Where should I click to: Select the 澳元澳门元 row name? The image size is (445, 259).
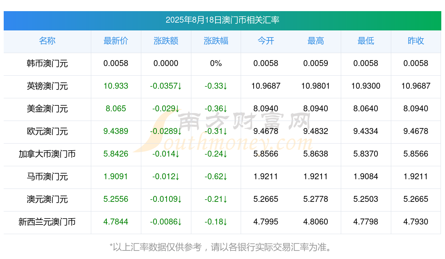pyautogui.click(x=47, y=199)
